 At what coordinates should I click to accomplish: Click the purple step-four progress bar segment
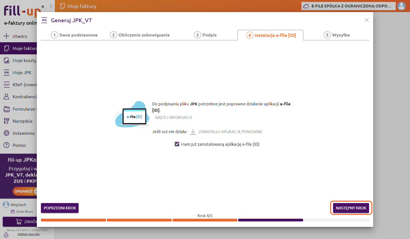point(270,220)
